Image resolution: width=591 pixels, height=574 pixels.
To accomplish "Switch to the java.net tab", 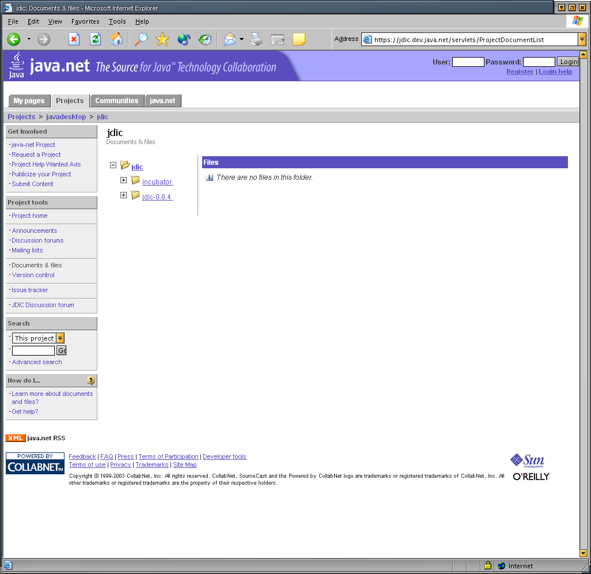I will point(163,101).
